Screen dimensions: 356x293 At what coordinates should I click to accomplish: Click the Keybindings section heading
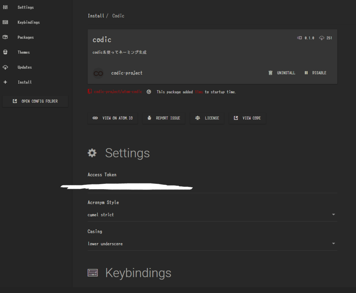(x=138, y=273)
